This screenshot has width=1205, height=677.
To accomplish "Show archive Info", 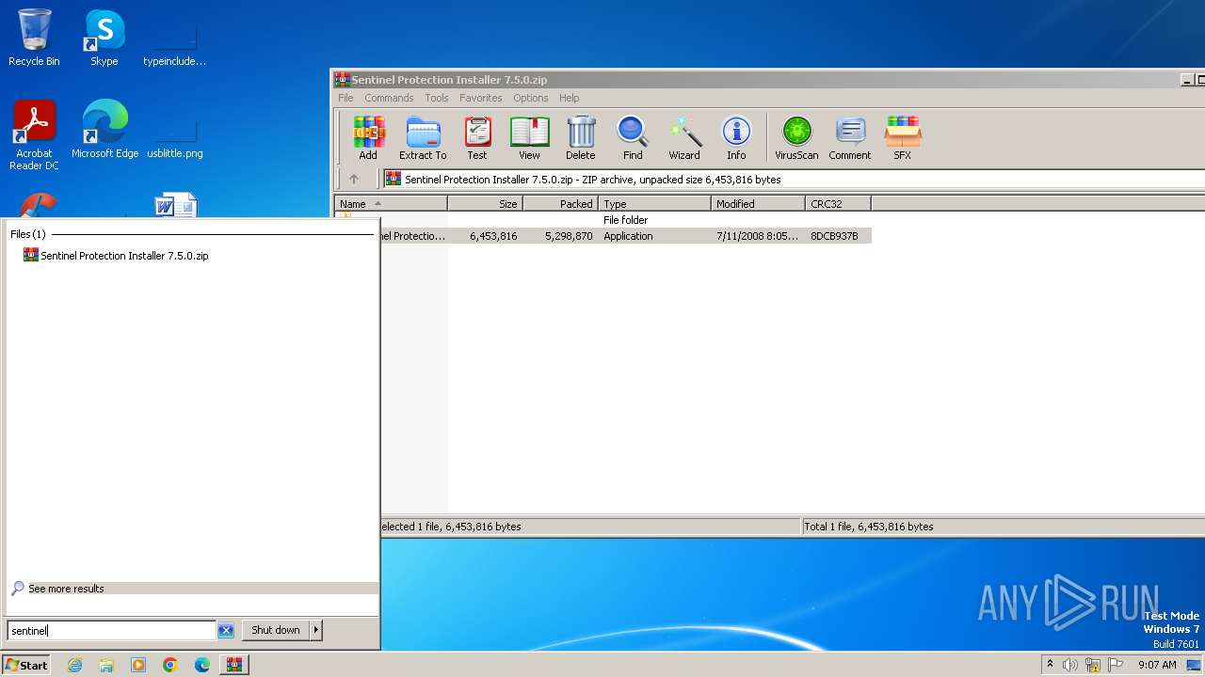I will [736, 137].
